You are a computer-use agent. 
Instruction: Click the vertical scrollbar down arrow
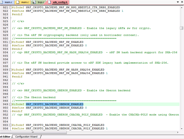(182, 129)
